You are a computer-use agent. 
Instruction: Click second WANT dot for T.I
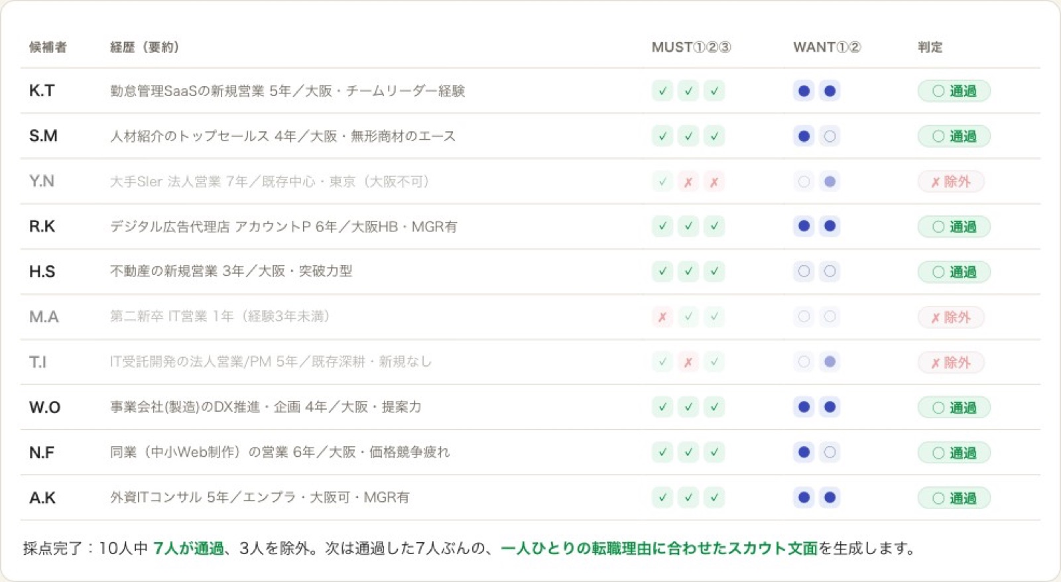point(830,362)
